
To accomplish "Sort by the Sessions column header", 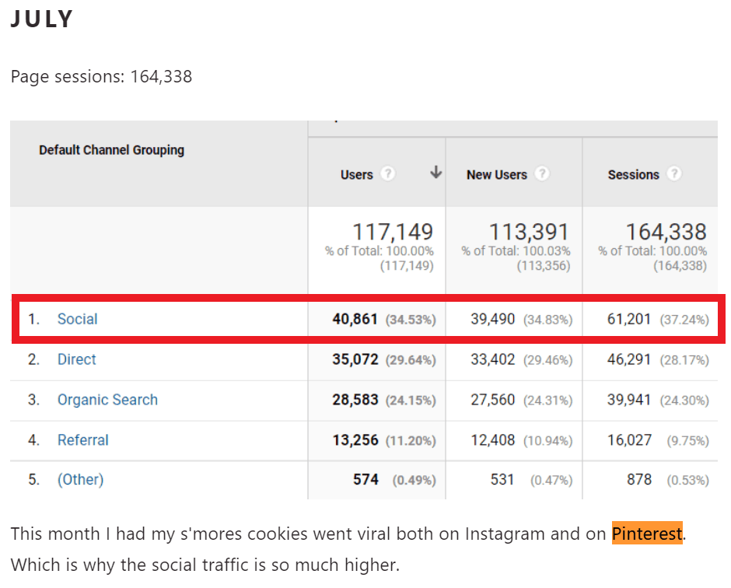I will pyautogui.click(x=633, y=175).
